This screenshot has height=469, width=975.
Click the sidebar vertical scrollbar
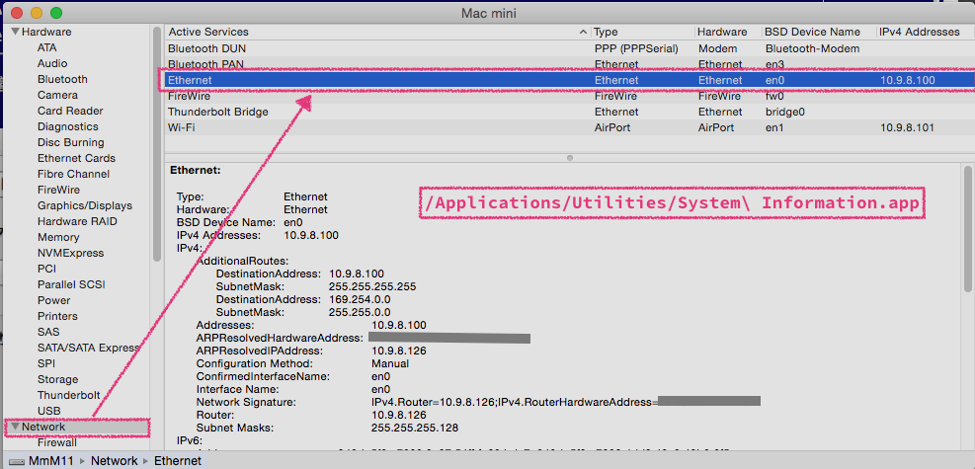click(x=157, y=146)
